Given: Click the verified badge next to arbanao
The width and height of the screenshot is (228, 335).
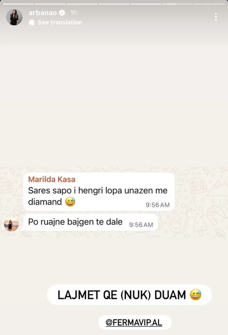Looking at the screenshot, I should pyautogui.click(x=62, y=13).
